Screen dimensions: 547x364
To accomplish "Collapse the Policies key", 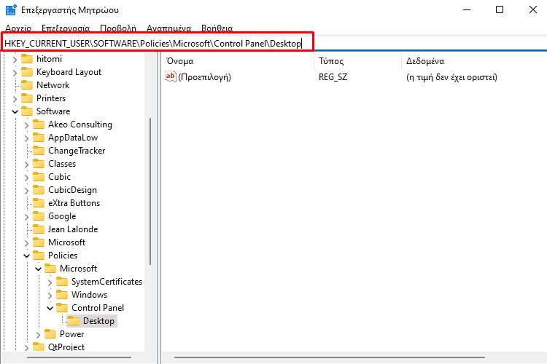I will coord(26,256).
